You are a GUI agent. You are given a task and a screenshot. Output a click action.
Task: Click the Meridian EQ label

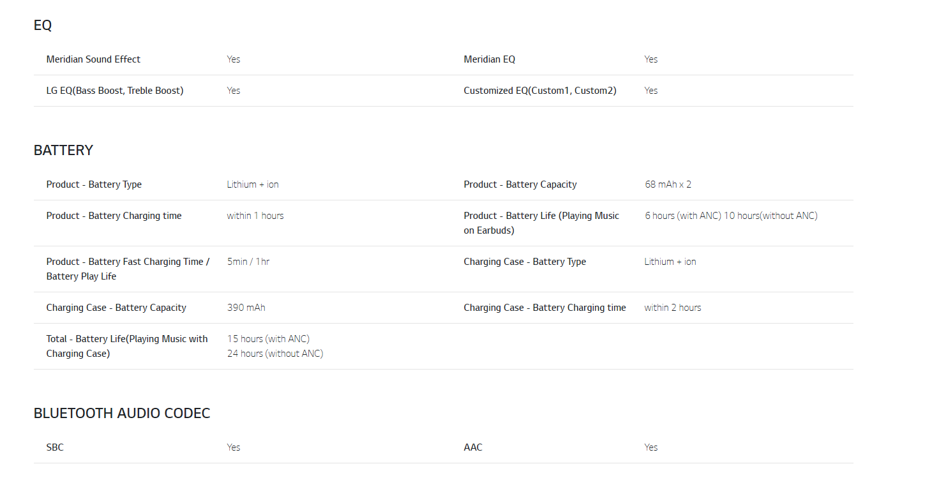click(x=489, y=59)
